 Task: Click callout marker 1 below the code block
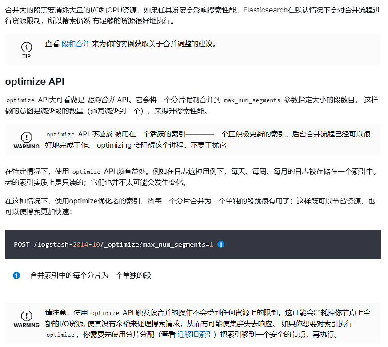(x=16, y=275)
